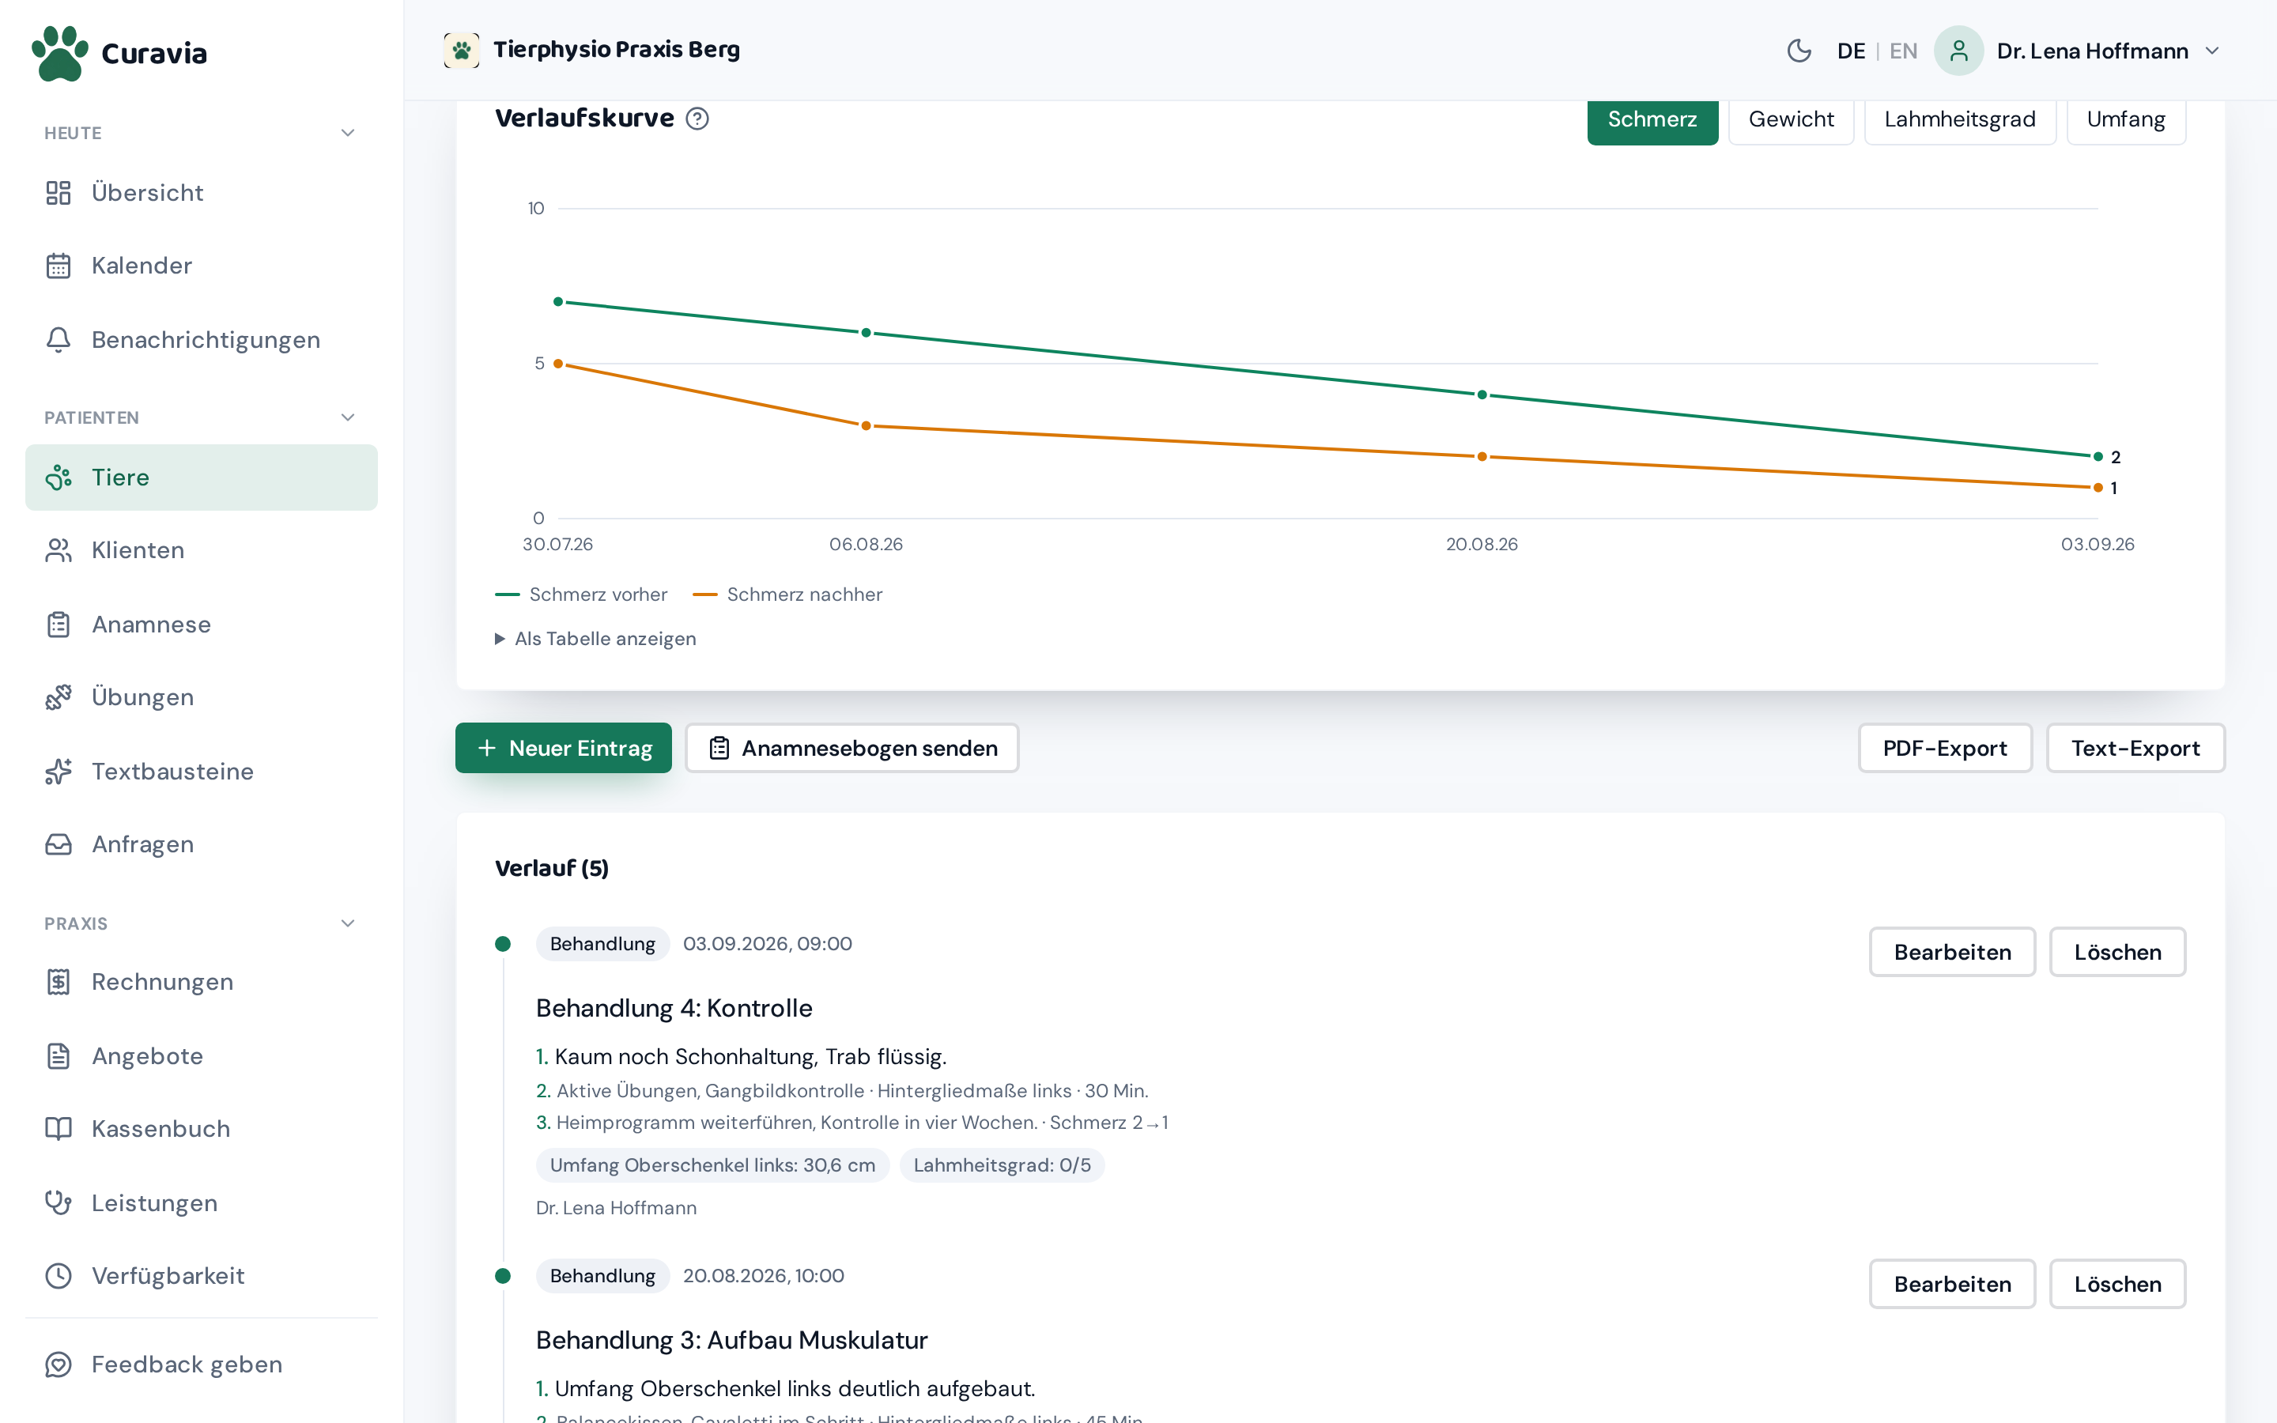The image size is (2277, 1423).
Task: Open Dr. Lena Hoffmann user dropdown
Action: click(2079, 51)
